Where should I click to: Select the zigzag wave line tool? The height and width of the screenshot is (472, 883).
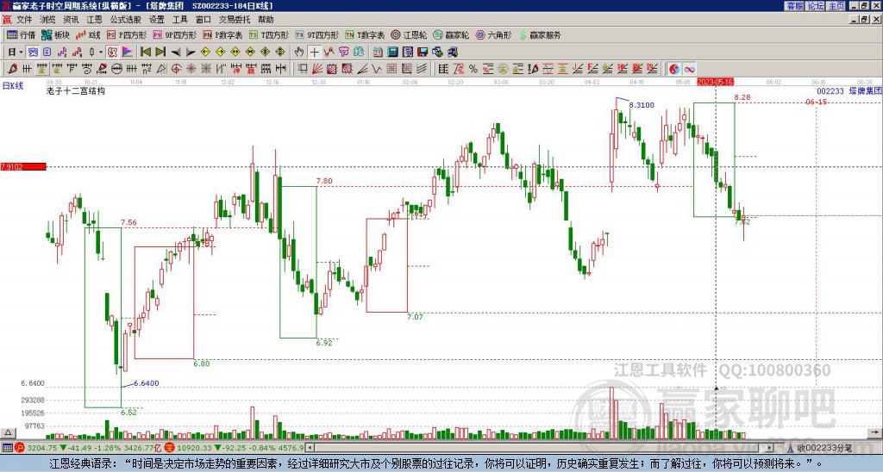point(377,69)
